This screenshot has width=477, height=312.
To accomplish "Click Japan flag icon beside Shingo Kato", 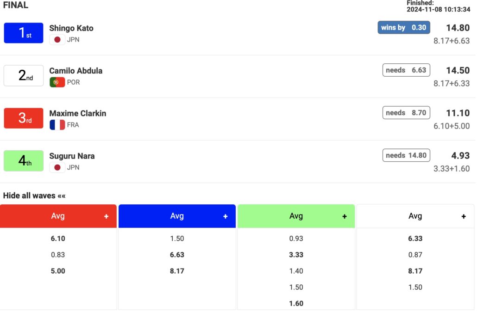I will pyautogui.click(x=57, y=40).
